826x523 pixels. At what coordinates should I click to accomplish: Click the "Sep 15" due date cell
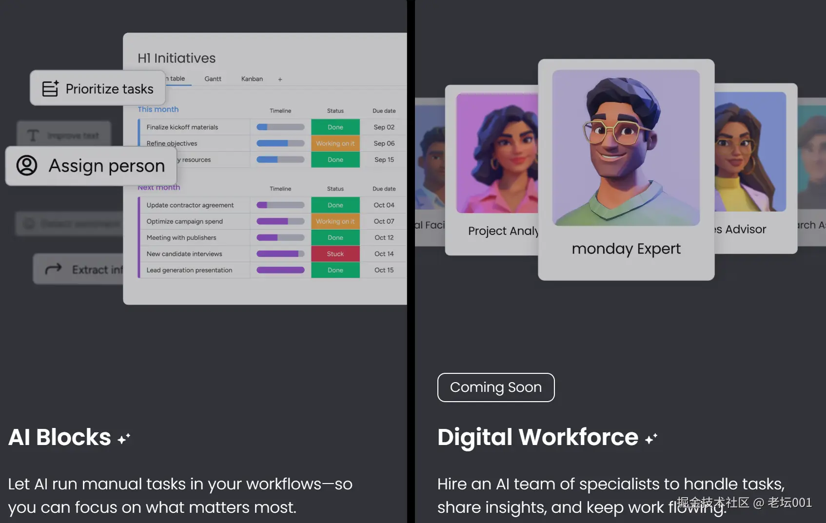384,160
